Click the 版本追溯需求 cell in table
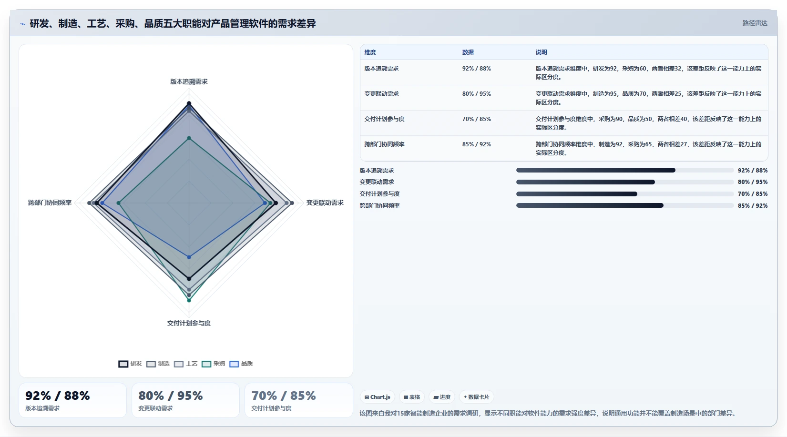The width and height of the screenshot is (787, 437). pos(381,69)
